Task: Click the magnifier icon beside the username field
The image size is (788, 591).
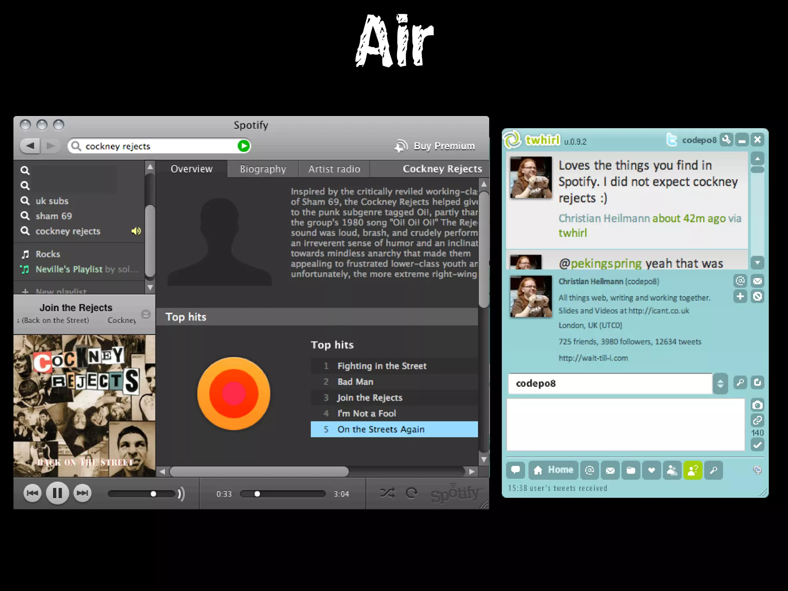Action: (x=740, y=382)
